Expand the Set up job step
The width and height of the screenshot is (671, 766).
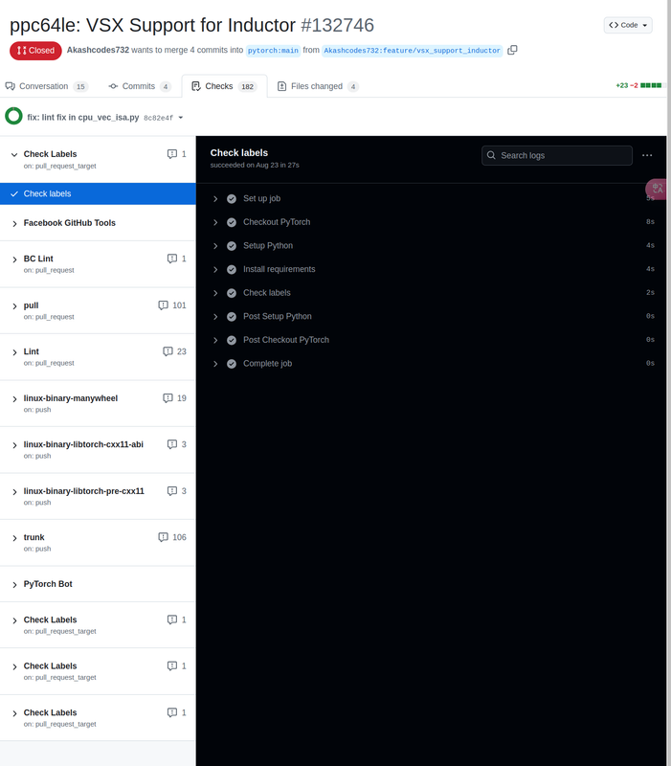(x=215, y=199)
